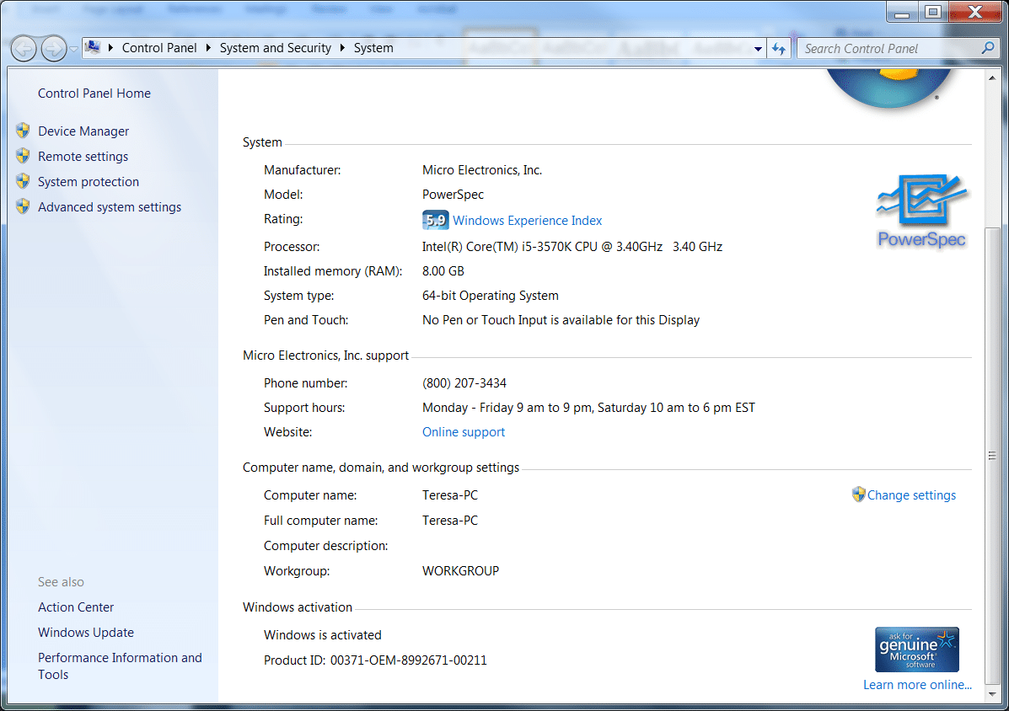The image size is (1009, 711).
Task: Open the address bar history dropdown
Action: click(x=758, y=49)
